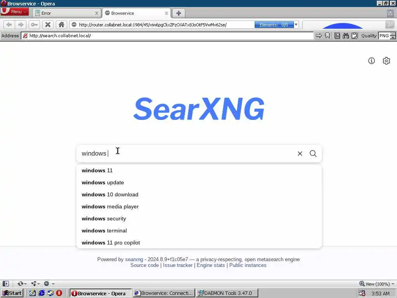Open a new tab with plus button
The width and height of the screenshot is (397, 298).
(x=178, y=13)
